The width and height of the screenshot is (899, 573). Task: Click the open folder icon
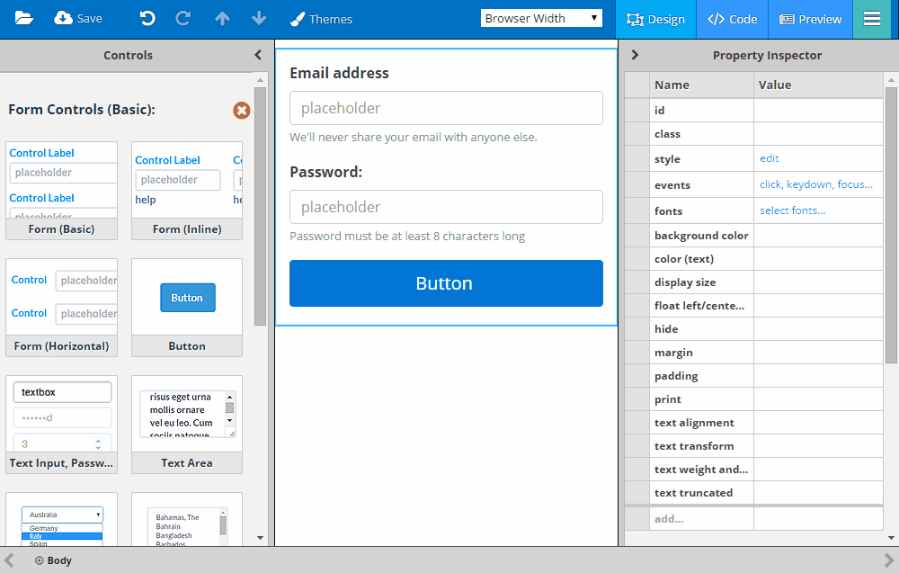point(24,19)
